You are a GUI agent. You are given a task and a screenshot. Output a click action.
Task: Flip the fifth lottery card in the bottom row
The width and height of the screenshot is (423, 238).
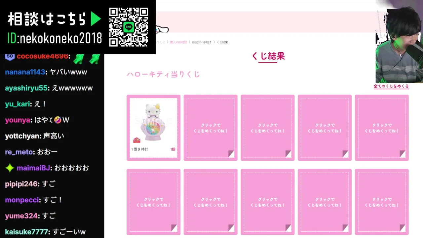pyautogui.click(x=382, y=202)
